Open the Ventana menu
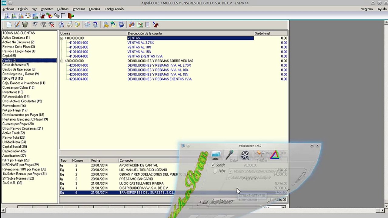This screenshot has height=218, width=388. pos(367,9)
